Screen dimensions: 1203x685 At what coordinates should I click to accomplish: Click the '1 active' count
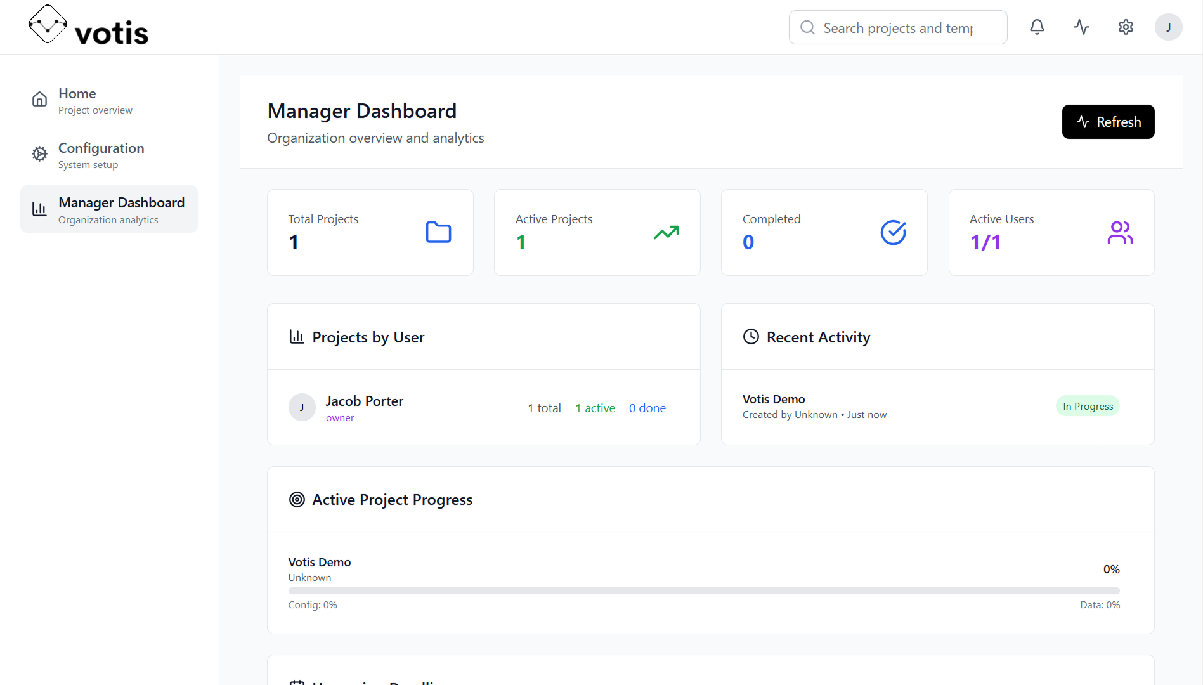[595, 408]
